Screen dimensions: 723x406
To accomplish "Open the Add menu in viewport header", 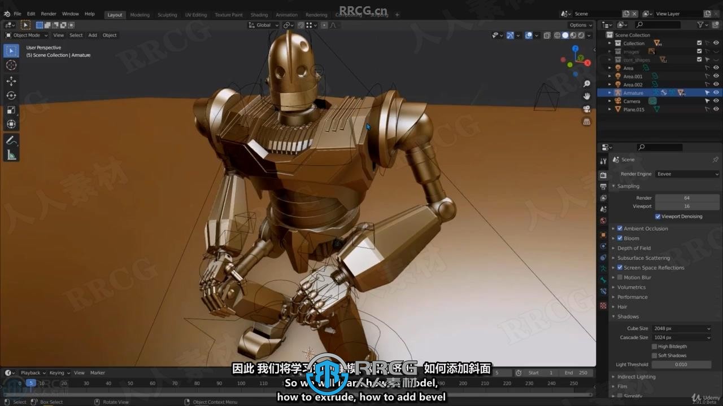I will (93, 35).
